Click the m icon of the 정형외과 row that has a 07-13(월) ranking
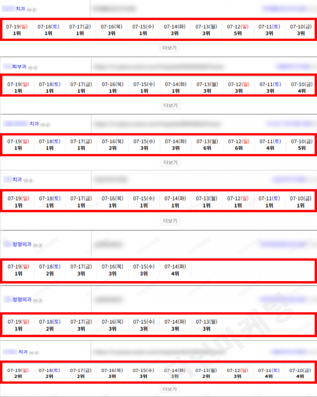317x397 pixels. pyautogui.click(x=35, y=301)
